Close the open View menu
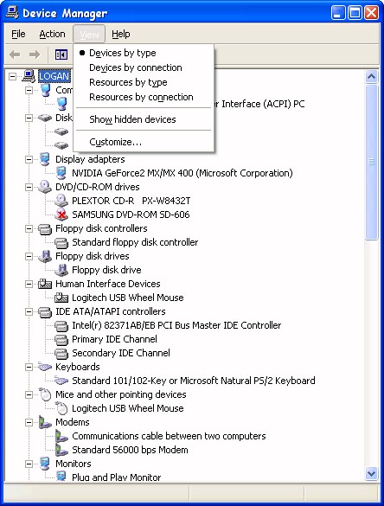This screenshot has height=506, width=384. (89, 34)
